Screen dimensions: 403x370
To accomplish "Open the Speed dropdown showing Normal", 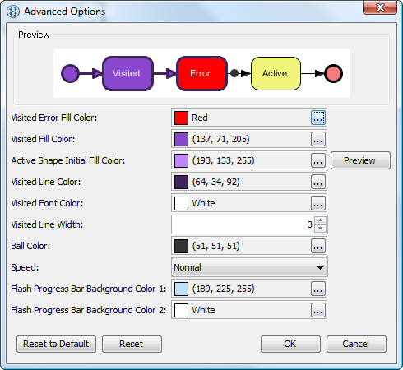I will pos(249,267).
